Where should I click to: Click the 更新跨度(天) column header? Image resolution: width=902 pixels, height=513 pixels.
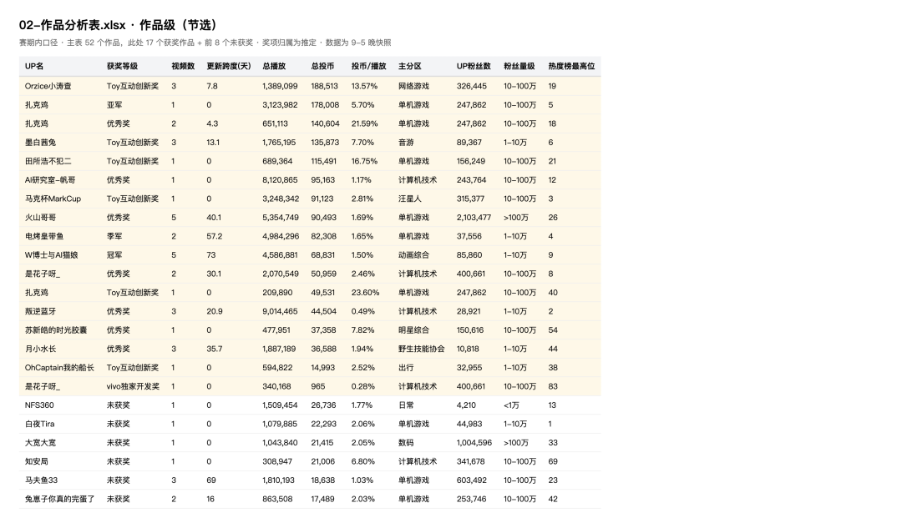tap(229, 66)
